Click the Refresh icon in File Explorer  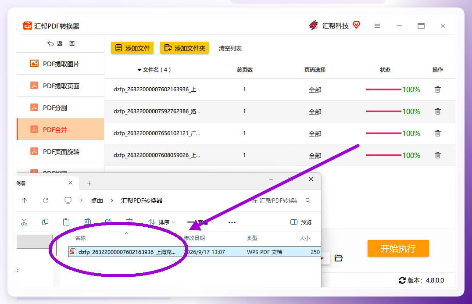point(46,200)
